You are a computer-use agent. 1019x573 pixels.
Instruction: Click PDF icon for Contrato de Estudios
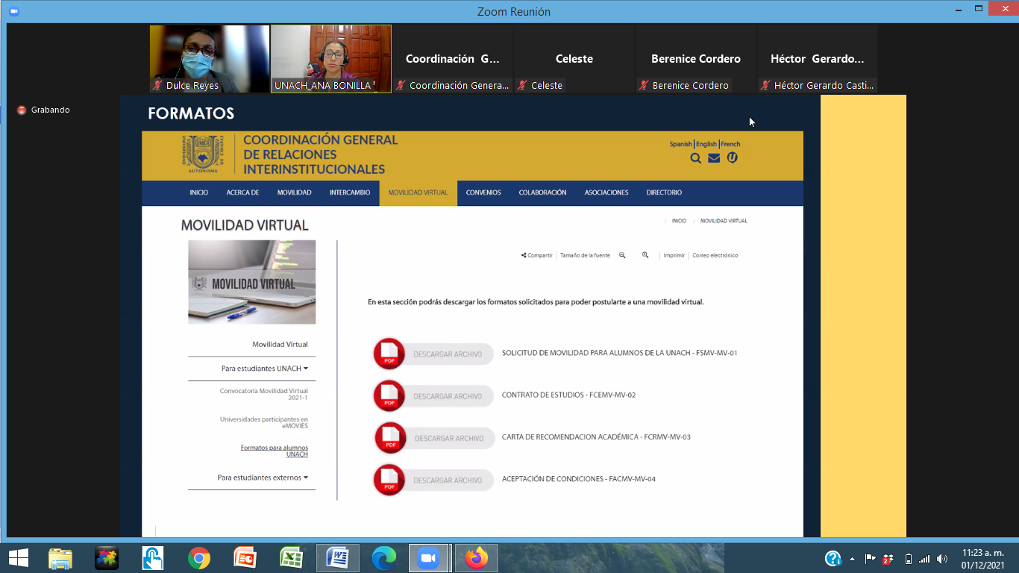click(x=389, y=395)
